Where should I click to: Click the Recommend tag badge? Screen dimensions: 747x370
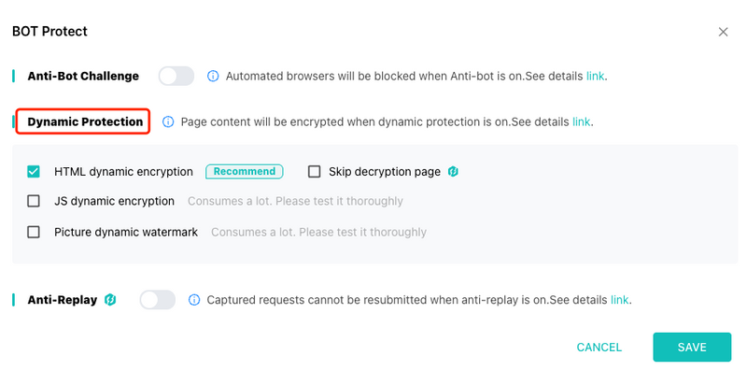point(245,172)
